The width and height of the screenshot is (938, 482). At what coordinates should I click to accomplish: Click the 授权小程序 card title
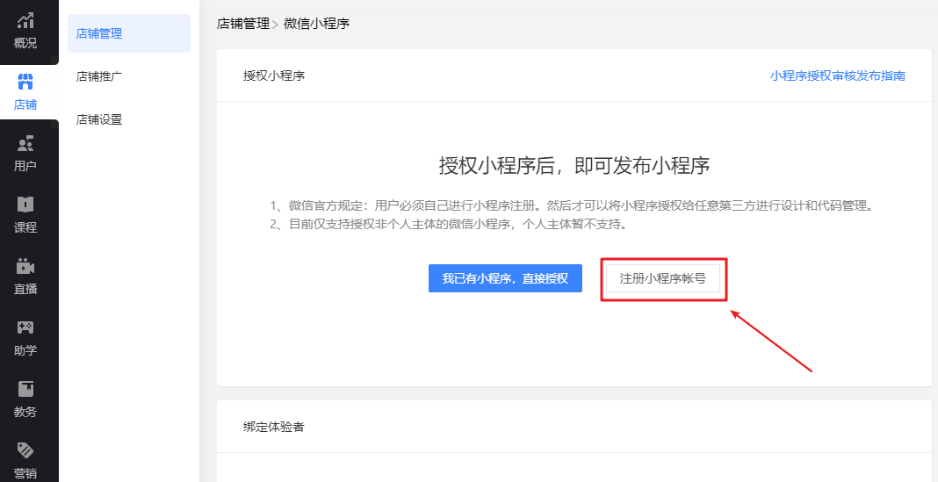(274, 76)
